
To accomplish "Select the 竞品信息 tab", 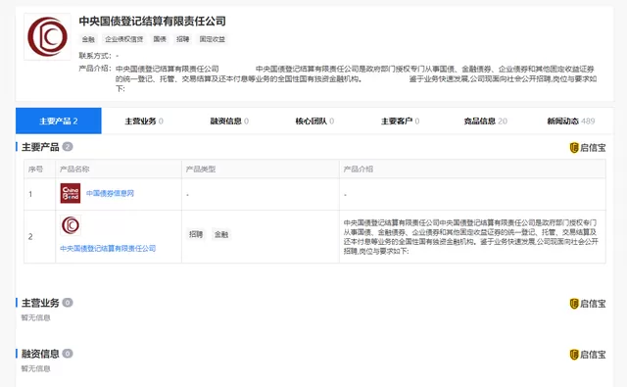I will pos(486,121).
